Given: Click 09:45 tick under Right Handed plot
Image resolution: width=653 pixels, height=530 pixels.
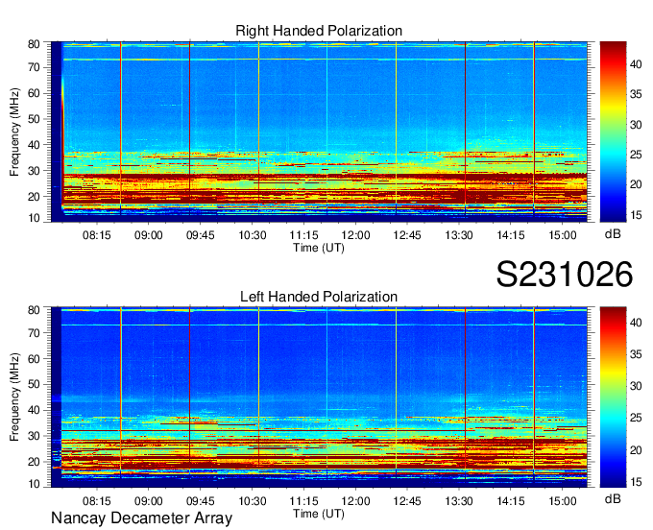Looking at the screenshot, I should (x=201, y=235).
